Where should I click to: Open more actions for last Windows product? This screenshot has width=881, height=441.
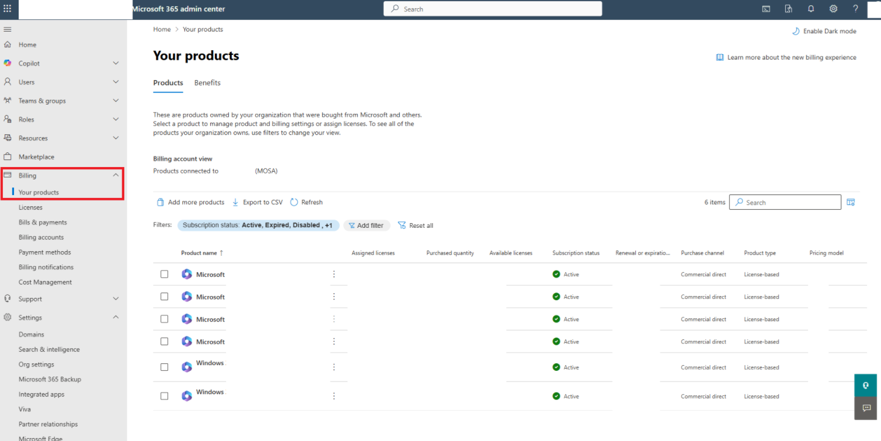click(334, 395)
